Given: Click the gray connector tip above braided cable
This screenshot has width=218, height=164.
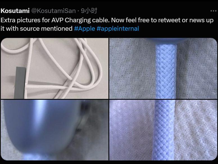Looking at the screenshot, I should 166,41.
